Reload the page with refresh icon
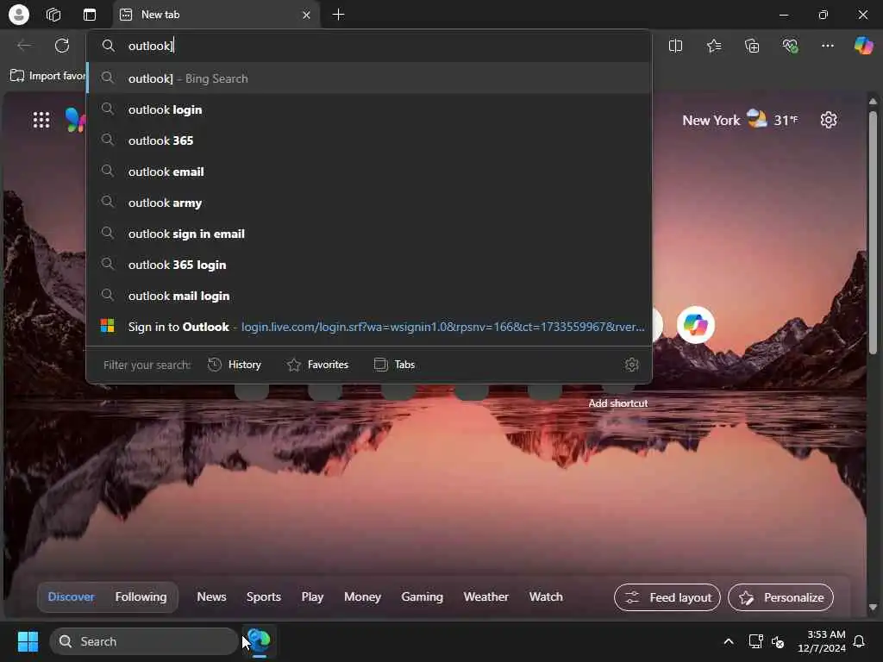The image size is (883, 662). click(62, 46)
